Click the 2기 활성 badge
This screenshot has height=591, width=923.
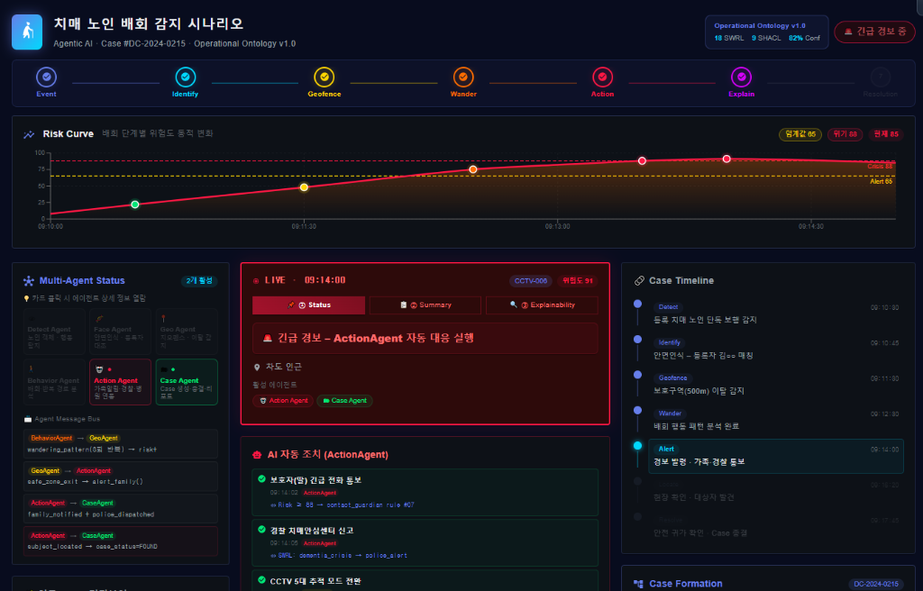click(199, 281)
